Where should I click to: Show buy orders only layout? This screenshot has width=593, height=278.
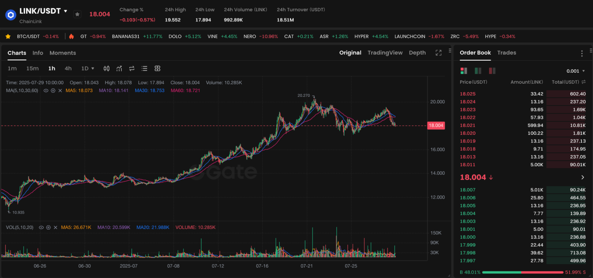(478, 71)
